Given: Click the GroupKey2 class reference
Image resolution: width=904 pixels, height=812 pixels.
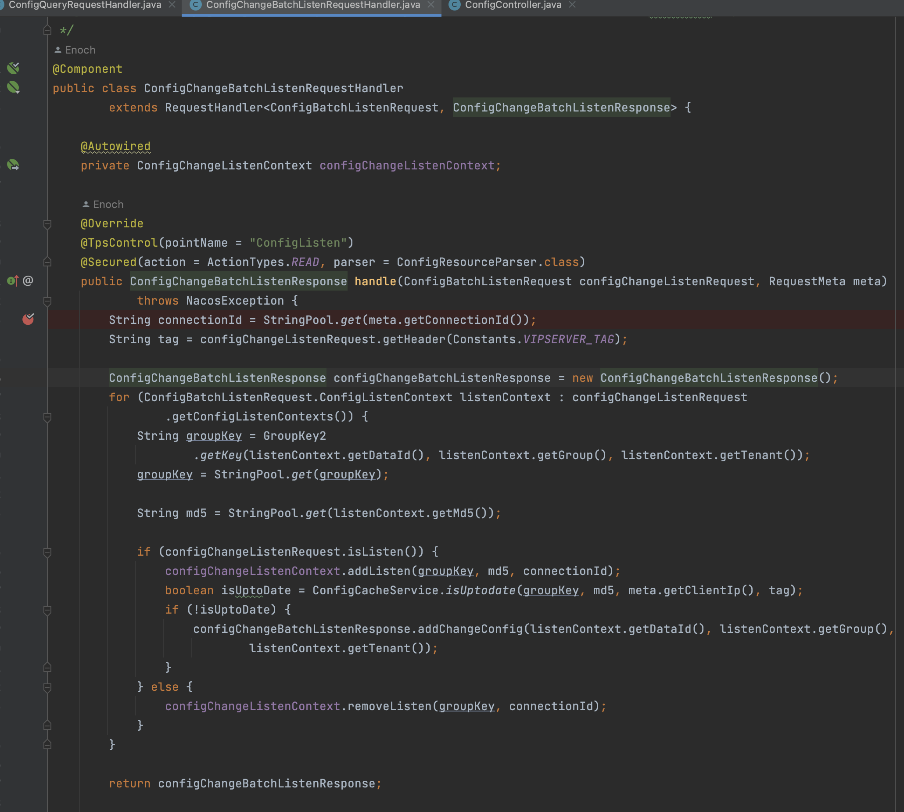Looking at the screenshot, I should click(294, 436).
